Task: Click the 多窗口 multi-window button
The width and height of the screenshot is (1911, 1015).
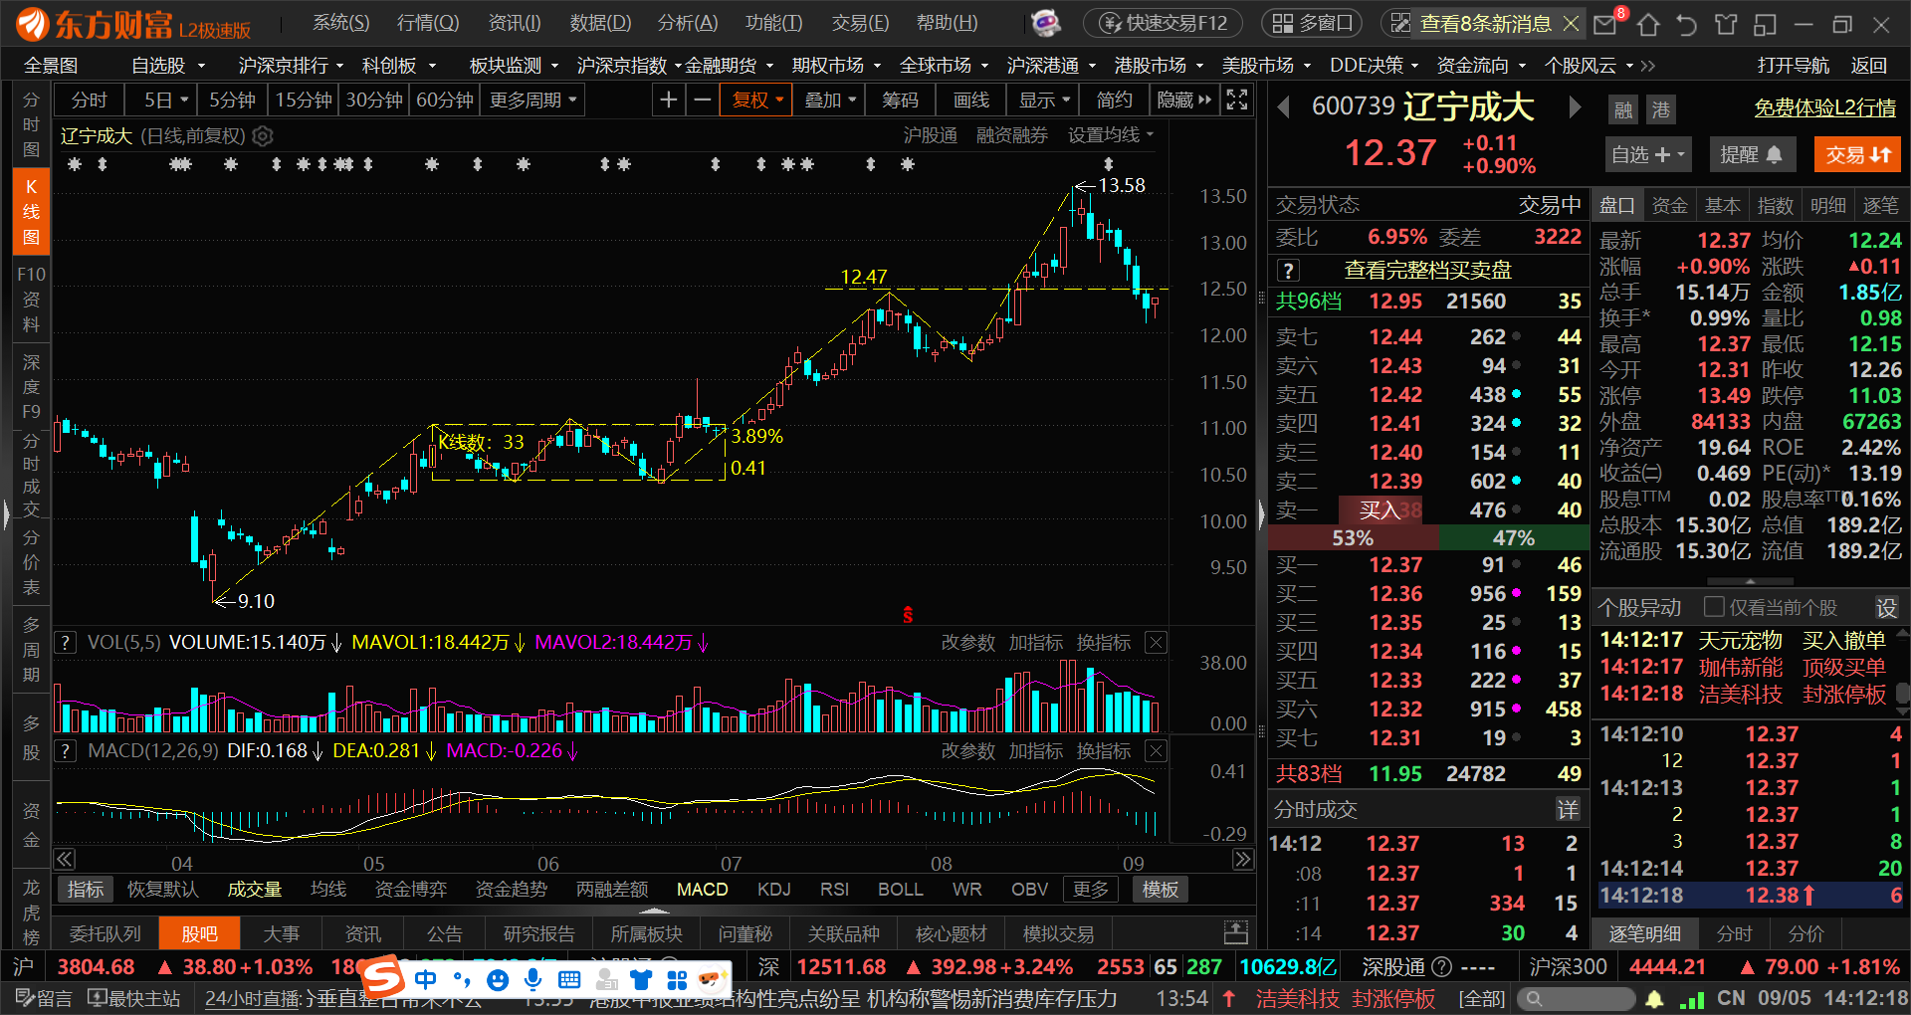Action: (1313, 23)
